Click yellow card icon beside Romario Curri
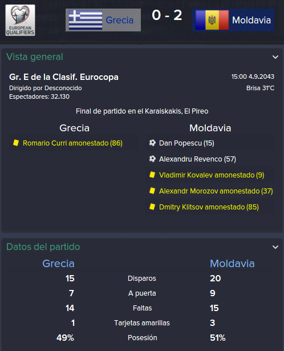This screenshot has height=351, width=284. pos(16,143)
